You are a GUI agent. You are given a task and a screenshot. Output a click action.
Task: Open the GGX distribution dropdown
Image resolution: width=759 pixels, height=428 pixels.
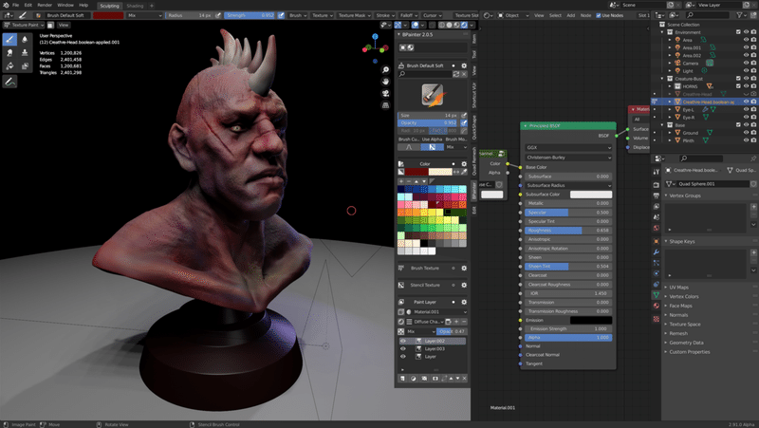[568, 147]
